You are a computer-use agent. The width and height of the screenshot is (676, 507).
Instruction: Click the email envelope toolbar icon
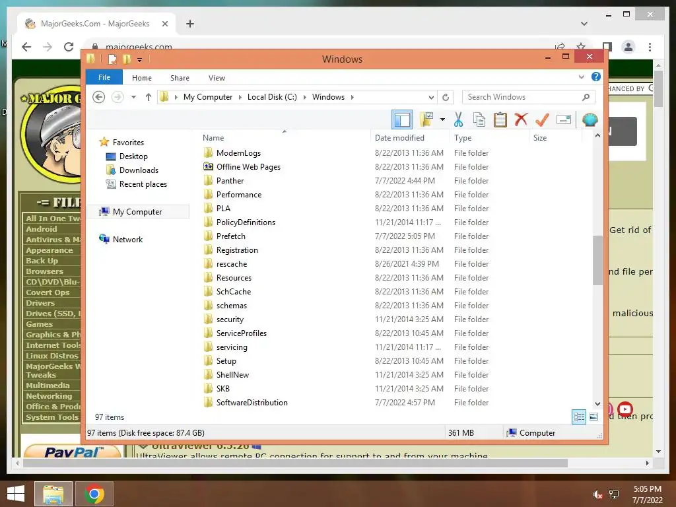click(x=564, y=119)
